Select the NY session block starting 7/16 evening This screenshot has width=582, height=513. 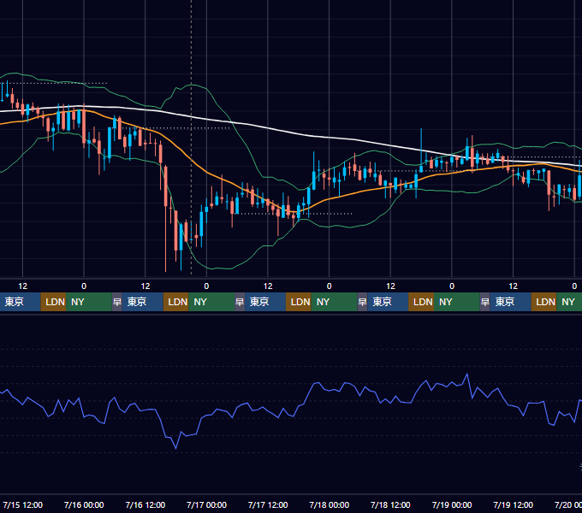(211, 302)
